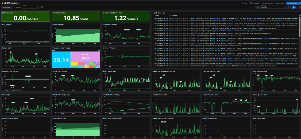
Task: Click the Network traffic (per sec) widget title
Action: (x=10, y=71)
